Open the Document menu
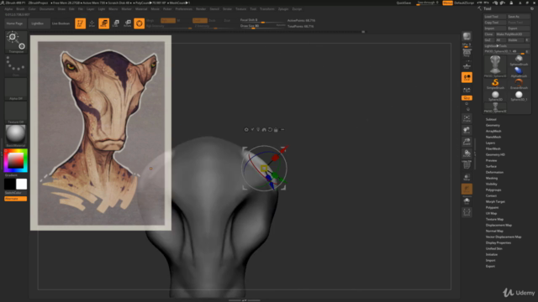Image resolution: width=538 pixels, height=302 pixels. tap(47, 9)
